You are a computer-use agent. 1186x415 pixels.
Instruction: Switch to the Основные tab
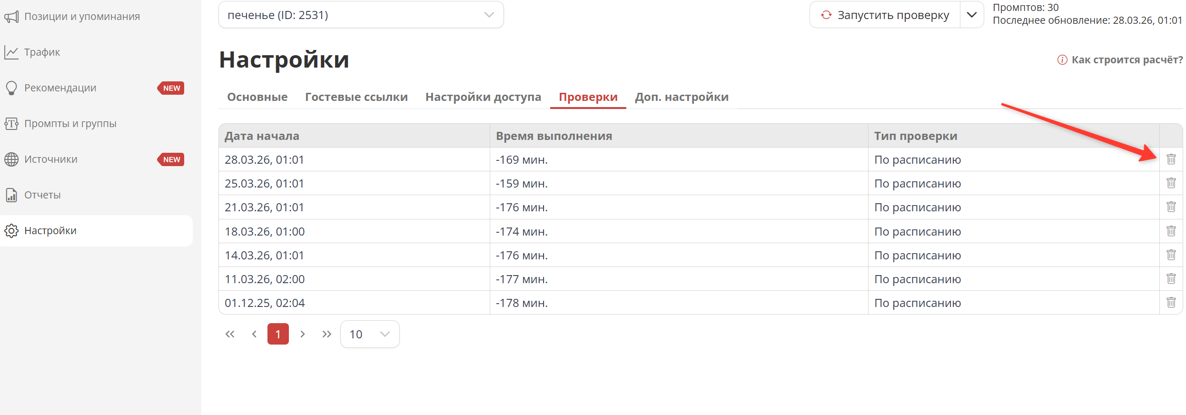click(x=257, y=97)
